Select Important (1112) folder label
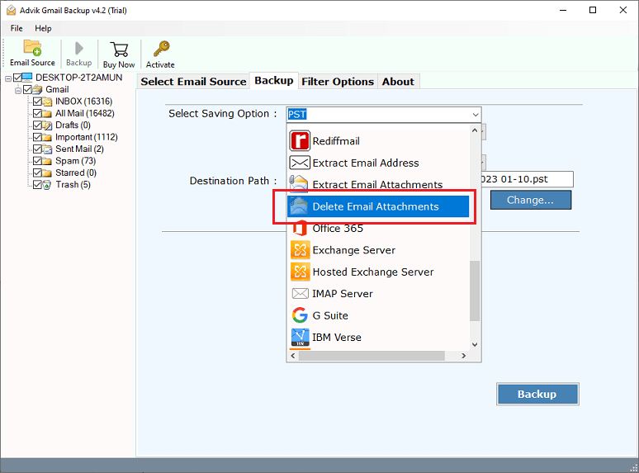 (x=87, y=137)
